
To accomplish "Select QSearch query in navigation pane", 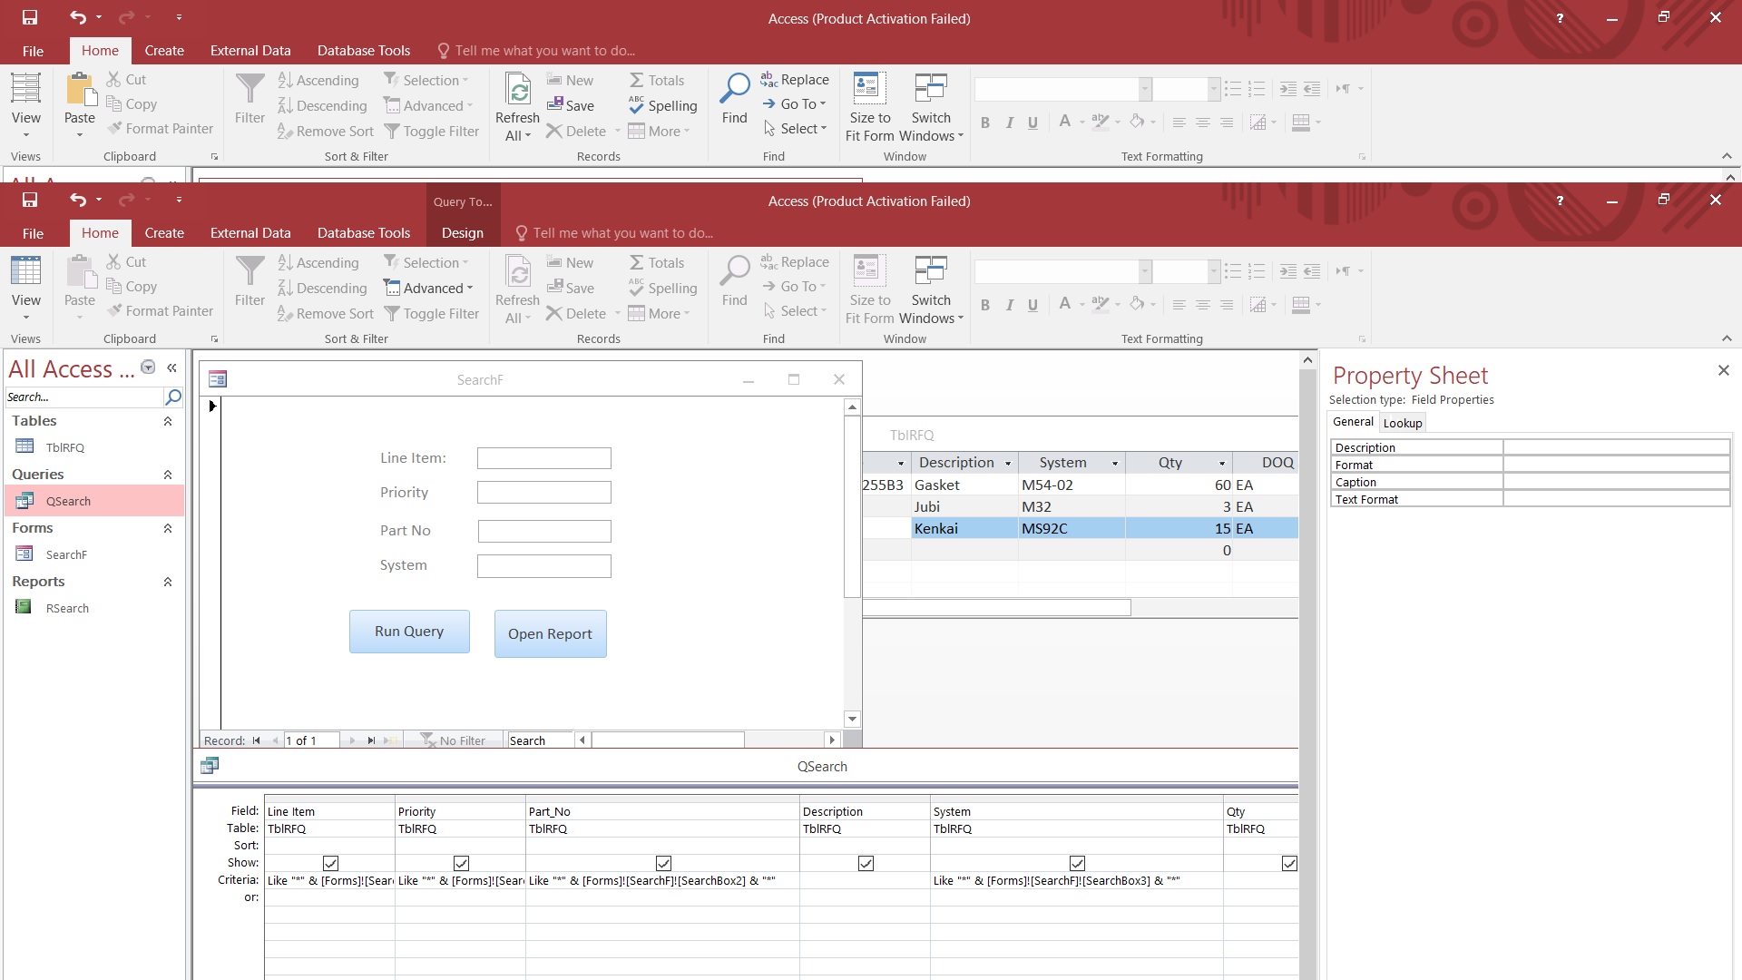I will pos(94,501).
